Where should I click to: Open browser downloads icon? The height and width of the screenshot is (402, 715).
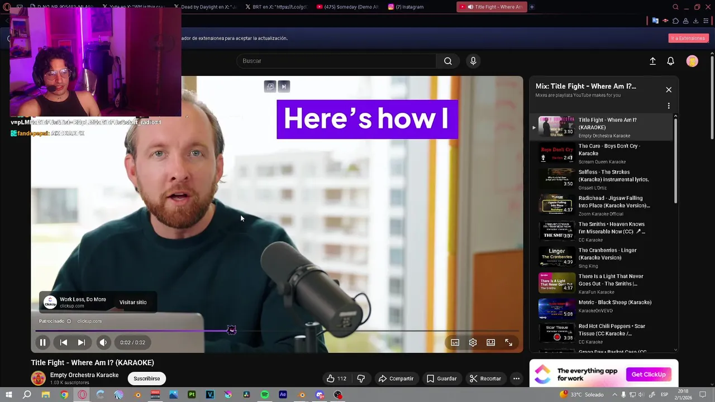695,21
